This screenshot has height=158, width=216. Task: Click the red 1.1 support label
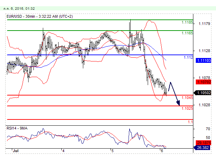pos(190,122)
